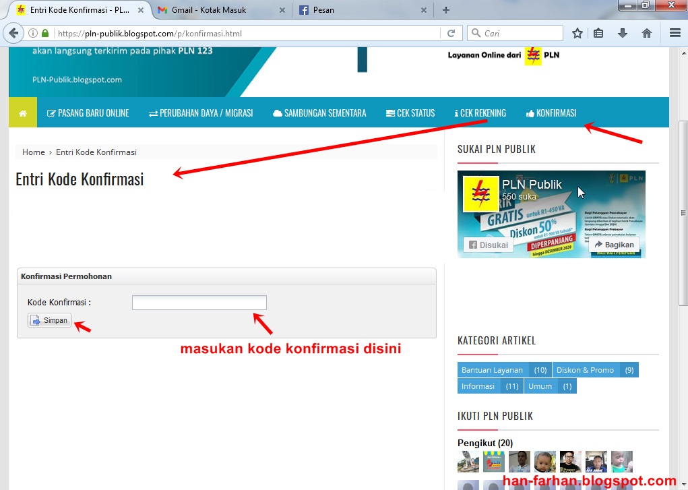The width and height of the screenshot is (688, 490).
Task: Click the Disukai thumbs-up Facebook button
Action: tap(487, 245)
